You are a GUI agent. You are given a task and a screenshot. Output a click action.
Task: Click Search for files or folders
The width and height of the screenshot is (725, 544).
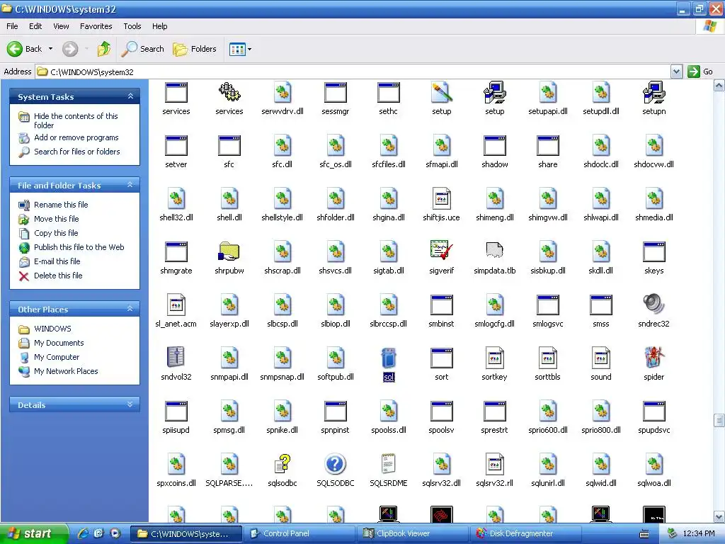76,152
